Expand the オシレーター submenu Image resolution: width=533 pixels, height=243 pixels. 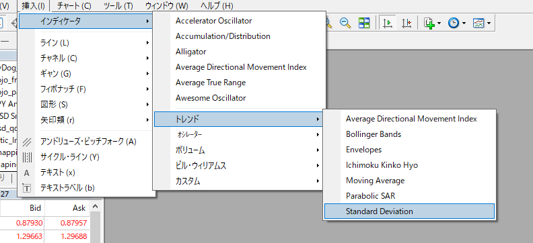tap(239, 134)
